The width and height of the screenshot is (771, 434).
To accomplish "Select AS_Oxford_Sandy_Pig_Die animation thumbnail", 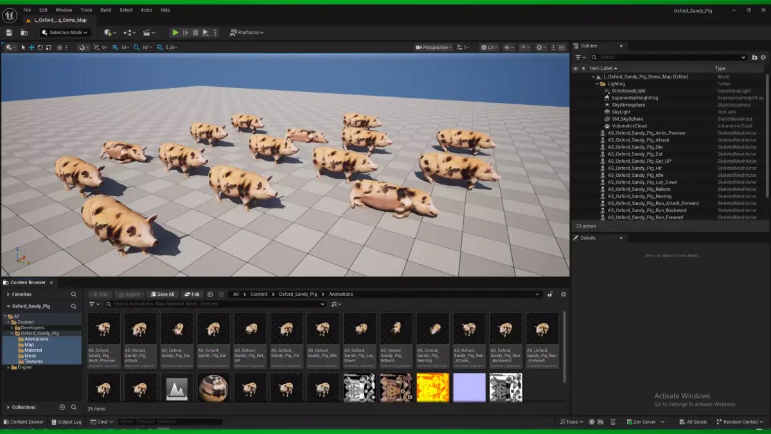I will click(x=177, y=340).
